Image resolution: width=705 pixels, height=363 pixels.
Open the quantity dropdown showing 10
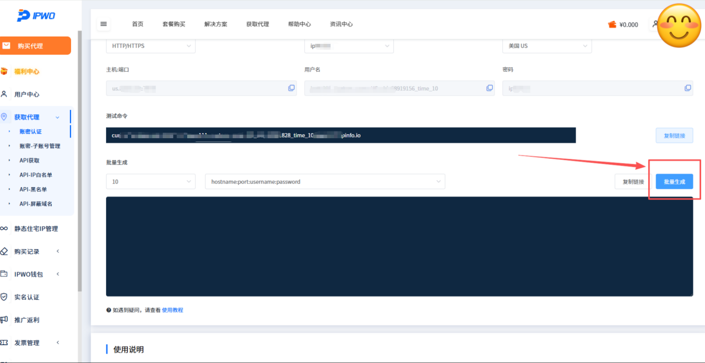point(151,181)
